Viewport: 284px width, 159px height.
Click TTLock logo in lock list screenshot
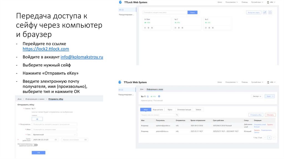pos(120,2)
